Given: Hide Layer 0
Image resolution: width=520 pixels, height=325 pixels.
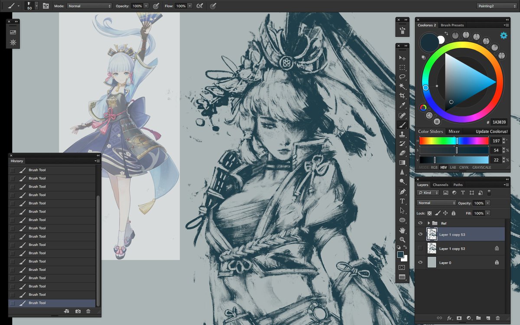Looking at the screenshot, I should 420,263.
